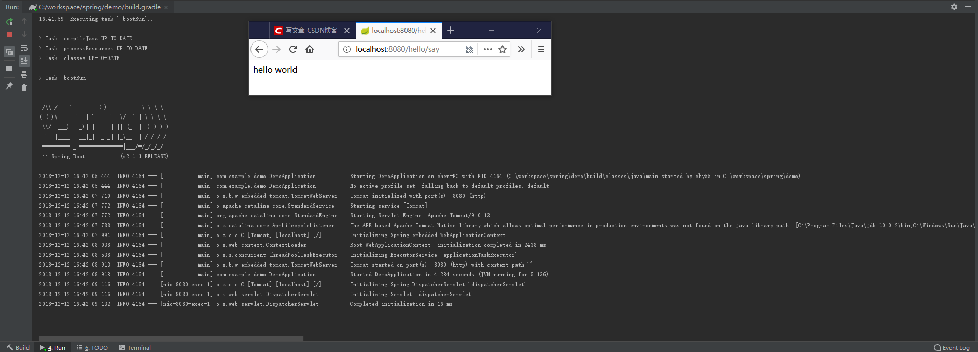Select the build.gradle run configuration tab

coord(99,7)
